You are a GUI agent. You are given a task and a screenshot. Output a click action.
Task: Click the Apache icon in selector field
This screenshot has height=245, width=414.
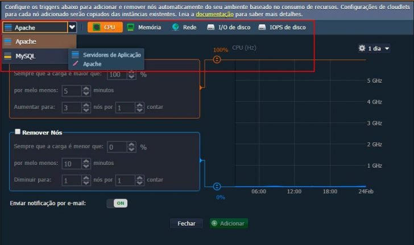pyautogui.click(x=8, y=27)
